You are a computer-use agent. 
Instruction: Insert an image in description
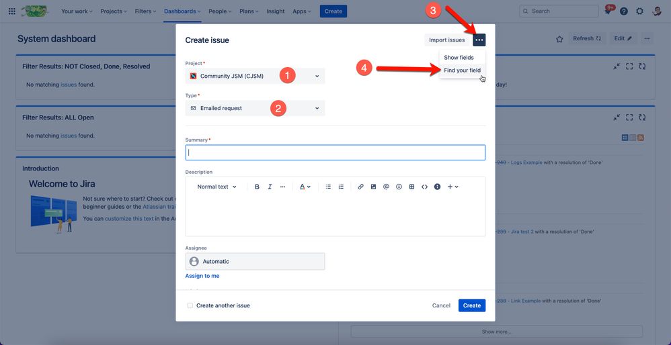[x=374, y=187]
